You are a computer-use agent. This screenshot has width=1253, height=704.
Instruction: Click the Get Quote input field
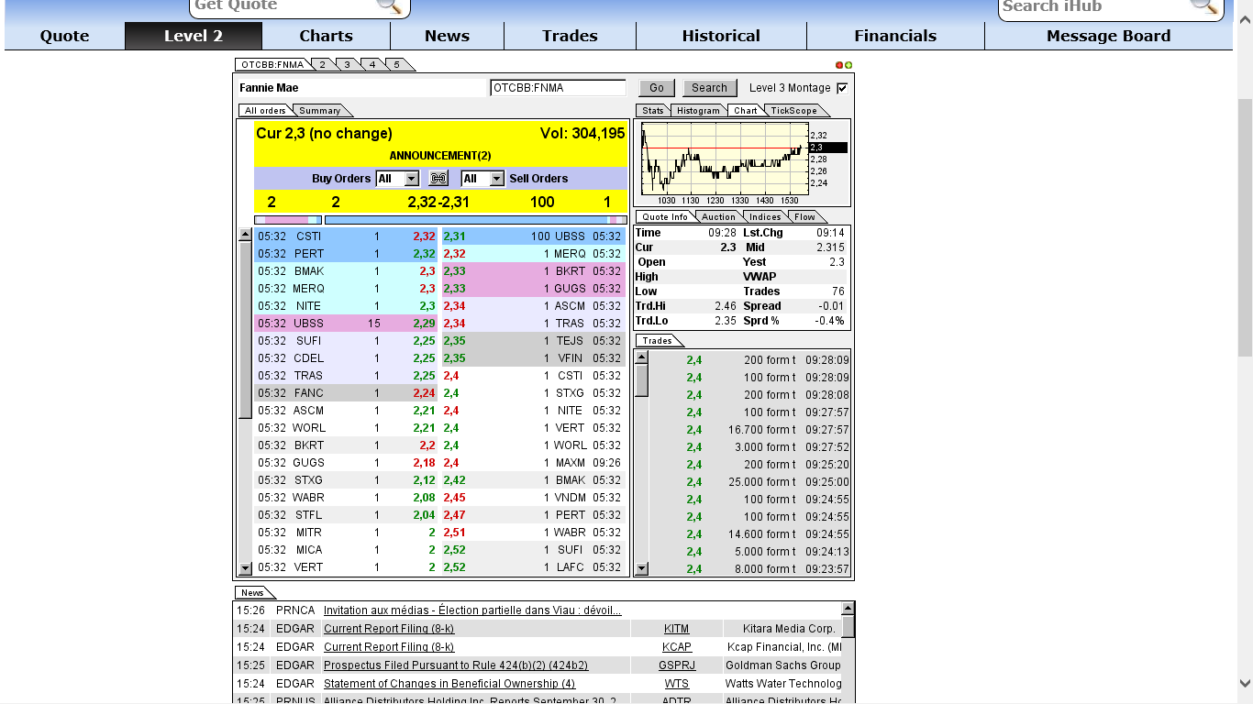point(284,5)
